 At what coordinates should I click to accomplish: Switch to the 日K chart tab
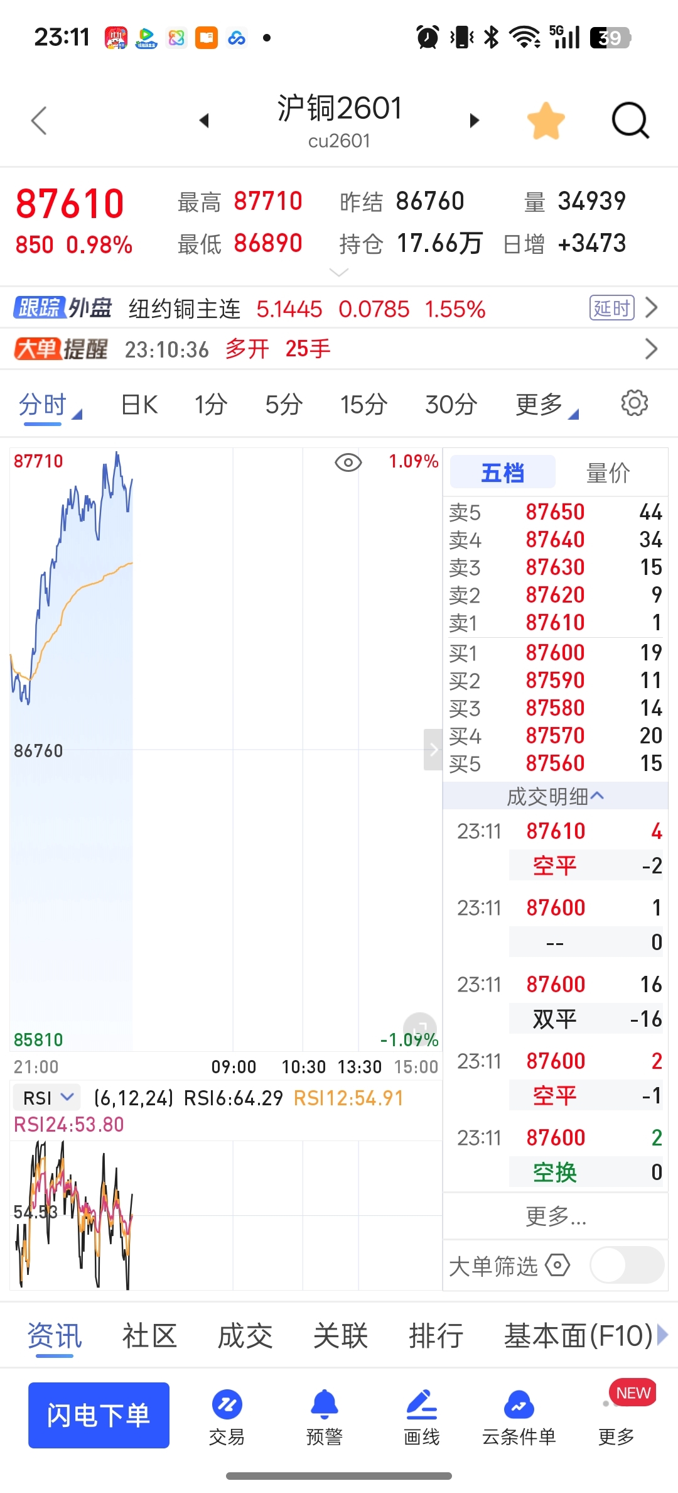click(x=139, y=405)
